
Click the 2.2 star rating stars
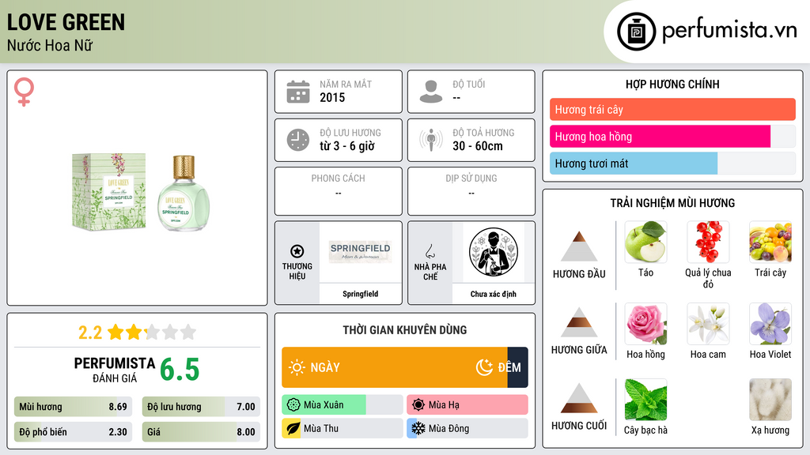(x=152, y=332)
